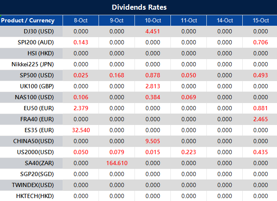Select the SPI200 (AUD) row label
277x201 pixels.
pyautogui.click(x=36, y=42)
